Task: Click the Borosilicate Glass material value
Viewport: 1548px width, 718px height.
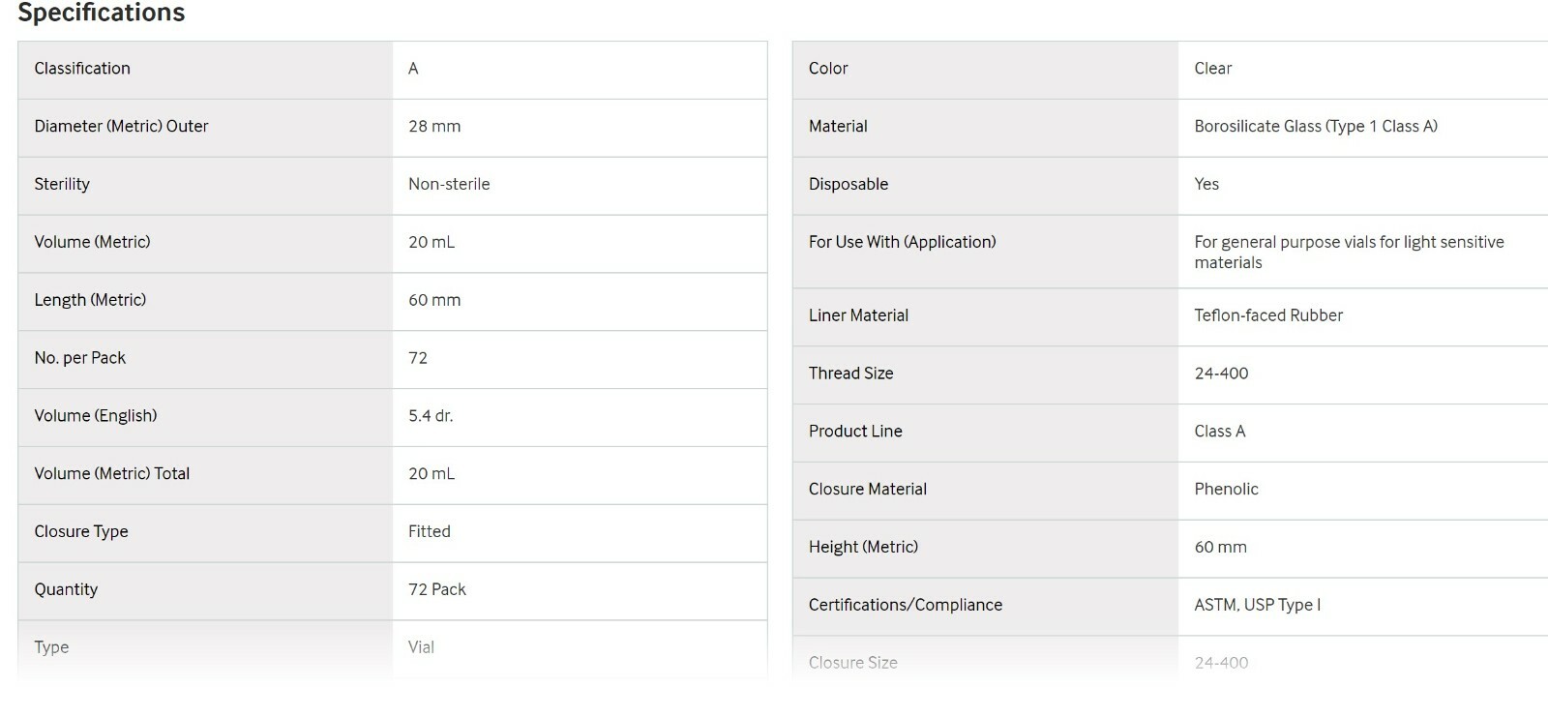Action: tap(1316, 127)
